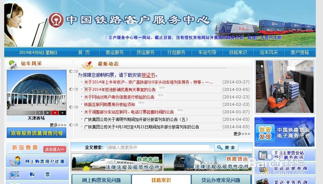Image resolution: width=323 pixels, height=184 pixels.
Task: Open the 客户信箱 navigation item
Action: coord(300,53)
